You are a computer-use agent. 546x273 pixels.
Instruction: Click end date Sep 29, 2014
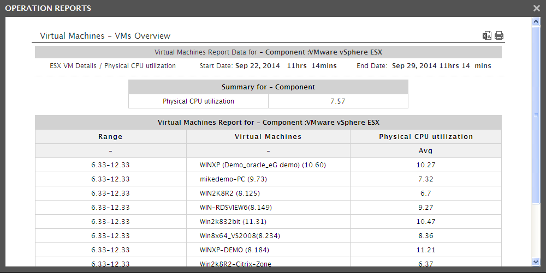click(x=414, y=65)
